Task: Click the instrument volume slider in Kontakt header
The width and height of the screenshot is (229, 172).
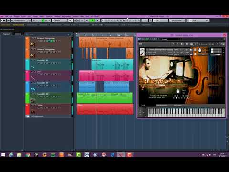Action: click(x=216, y=55)
